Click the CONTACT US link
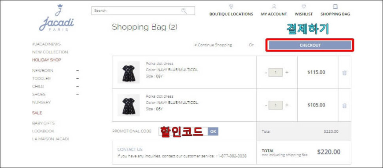The height and width of the screenshot is (168, 383). coord(130,150)
